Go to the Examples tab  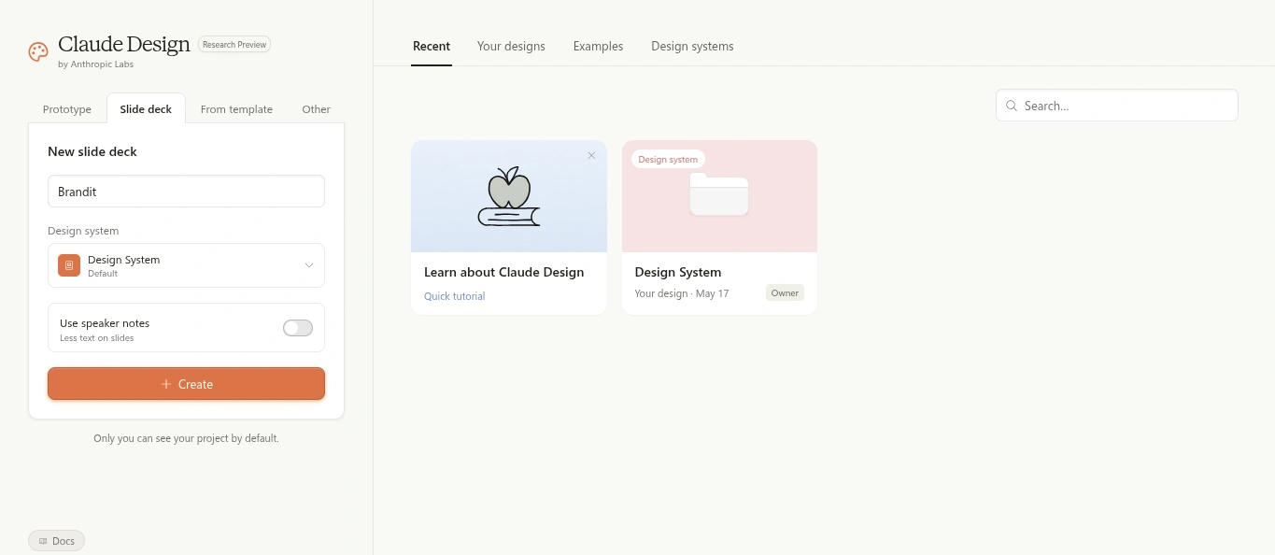(598, 46)
